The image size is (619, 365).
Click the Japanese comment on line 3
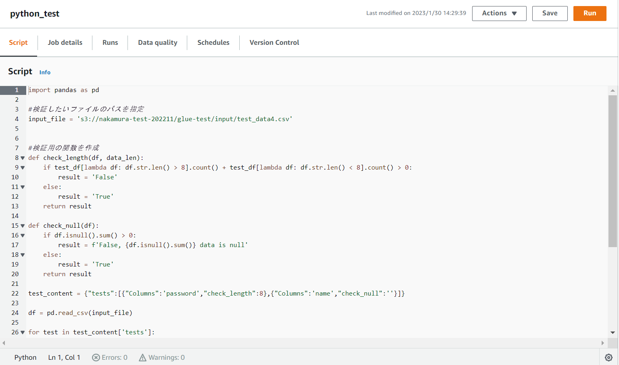[86, 109]
